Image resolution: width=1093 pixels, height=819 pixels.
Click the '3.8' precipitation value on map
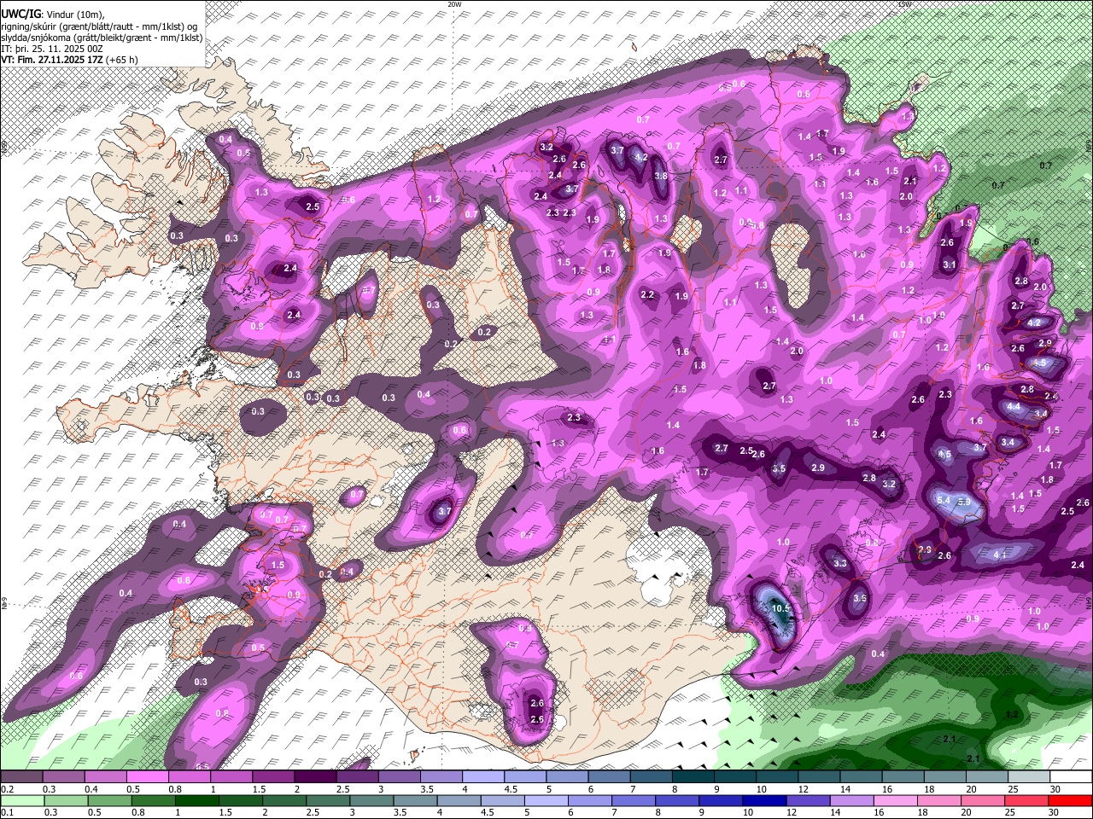(x=661, y=176)
